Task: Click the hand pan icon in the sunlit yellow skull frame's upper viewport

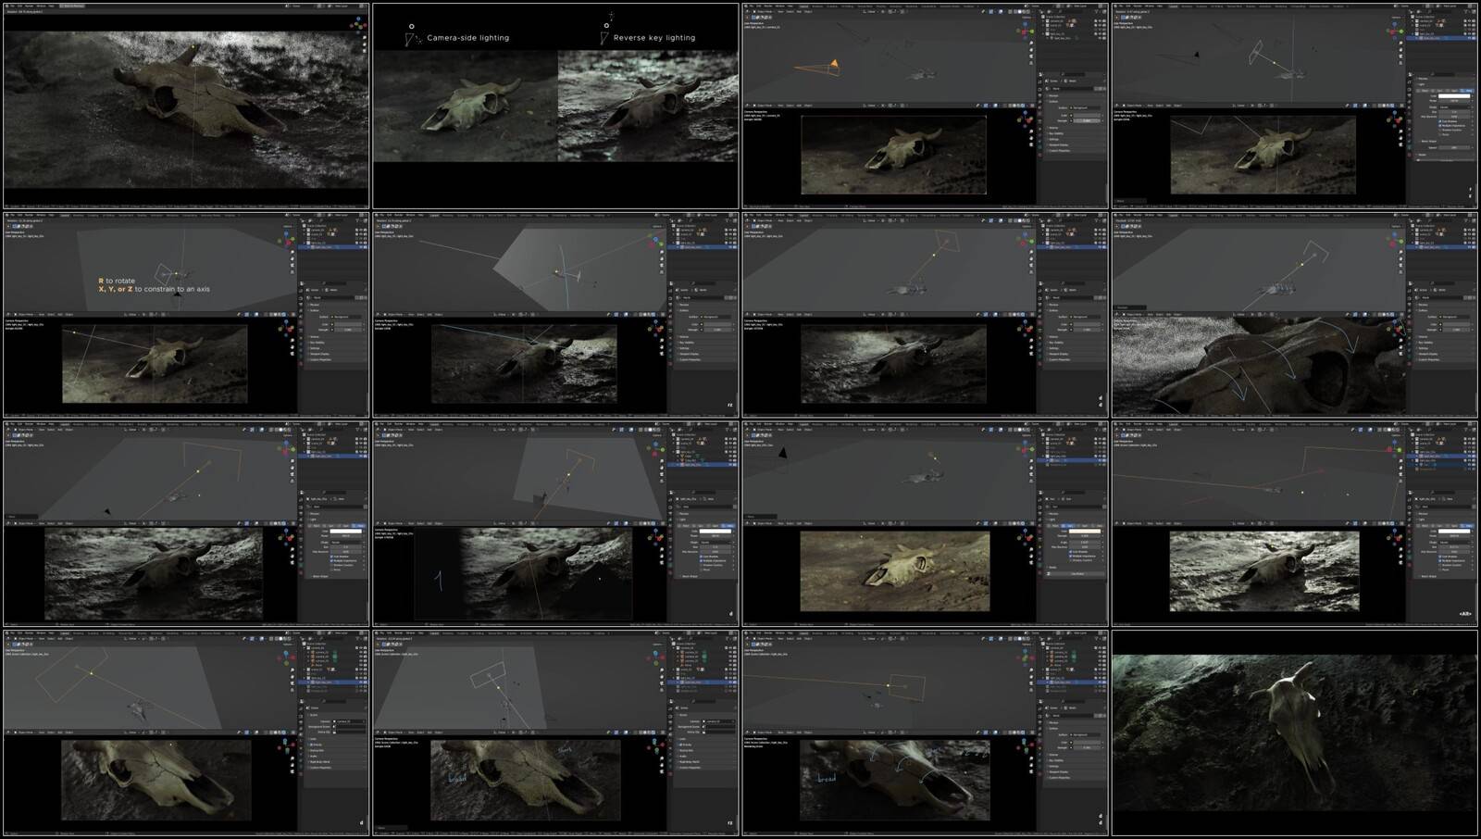Action: (1031, 466)
